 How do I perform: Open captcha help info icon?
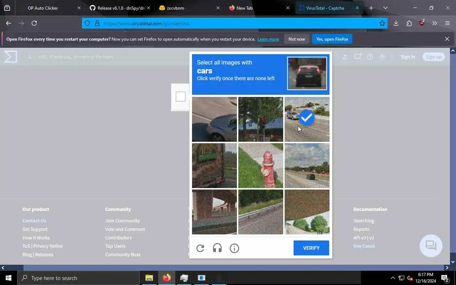tap(234, 248)
